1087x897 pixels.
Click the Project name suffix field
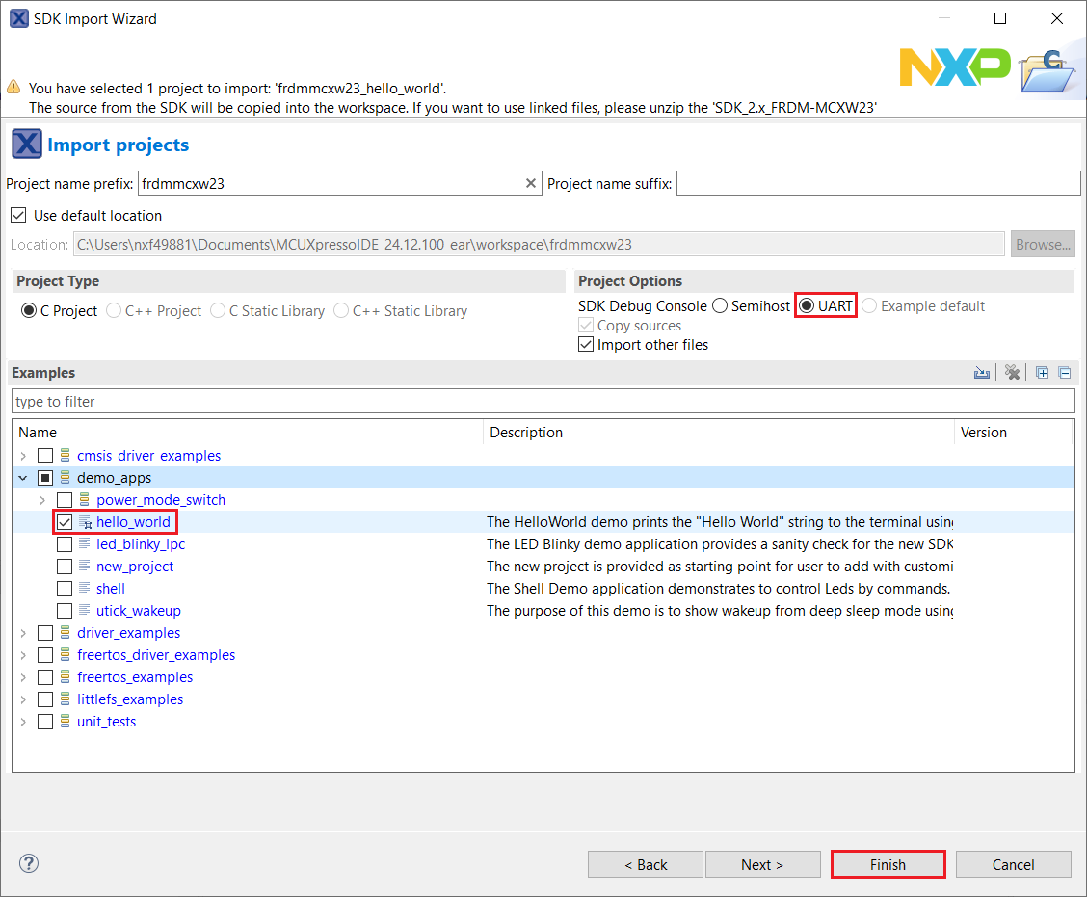(878, 183)
